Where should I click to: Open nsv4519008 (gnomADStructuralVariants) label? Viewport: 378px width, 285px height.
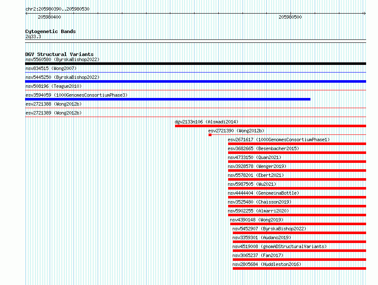[279, 246]
